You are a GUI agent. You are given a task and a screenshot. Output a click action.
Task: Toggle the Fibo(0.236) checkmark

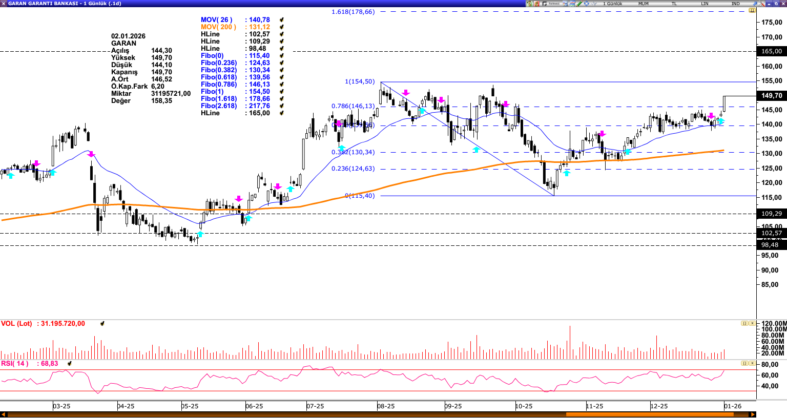pyautogui.click(x=282, y=63)
